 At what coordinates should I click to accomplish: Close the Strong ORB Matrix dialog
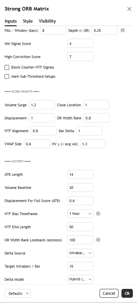pyautogui.click(x=129, y=9)
